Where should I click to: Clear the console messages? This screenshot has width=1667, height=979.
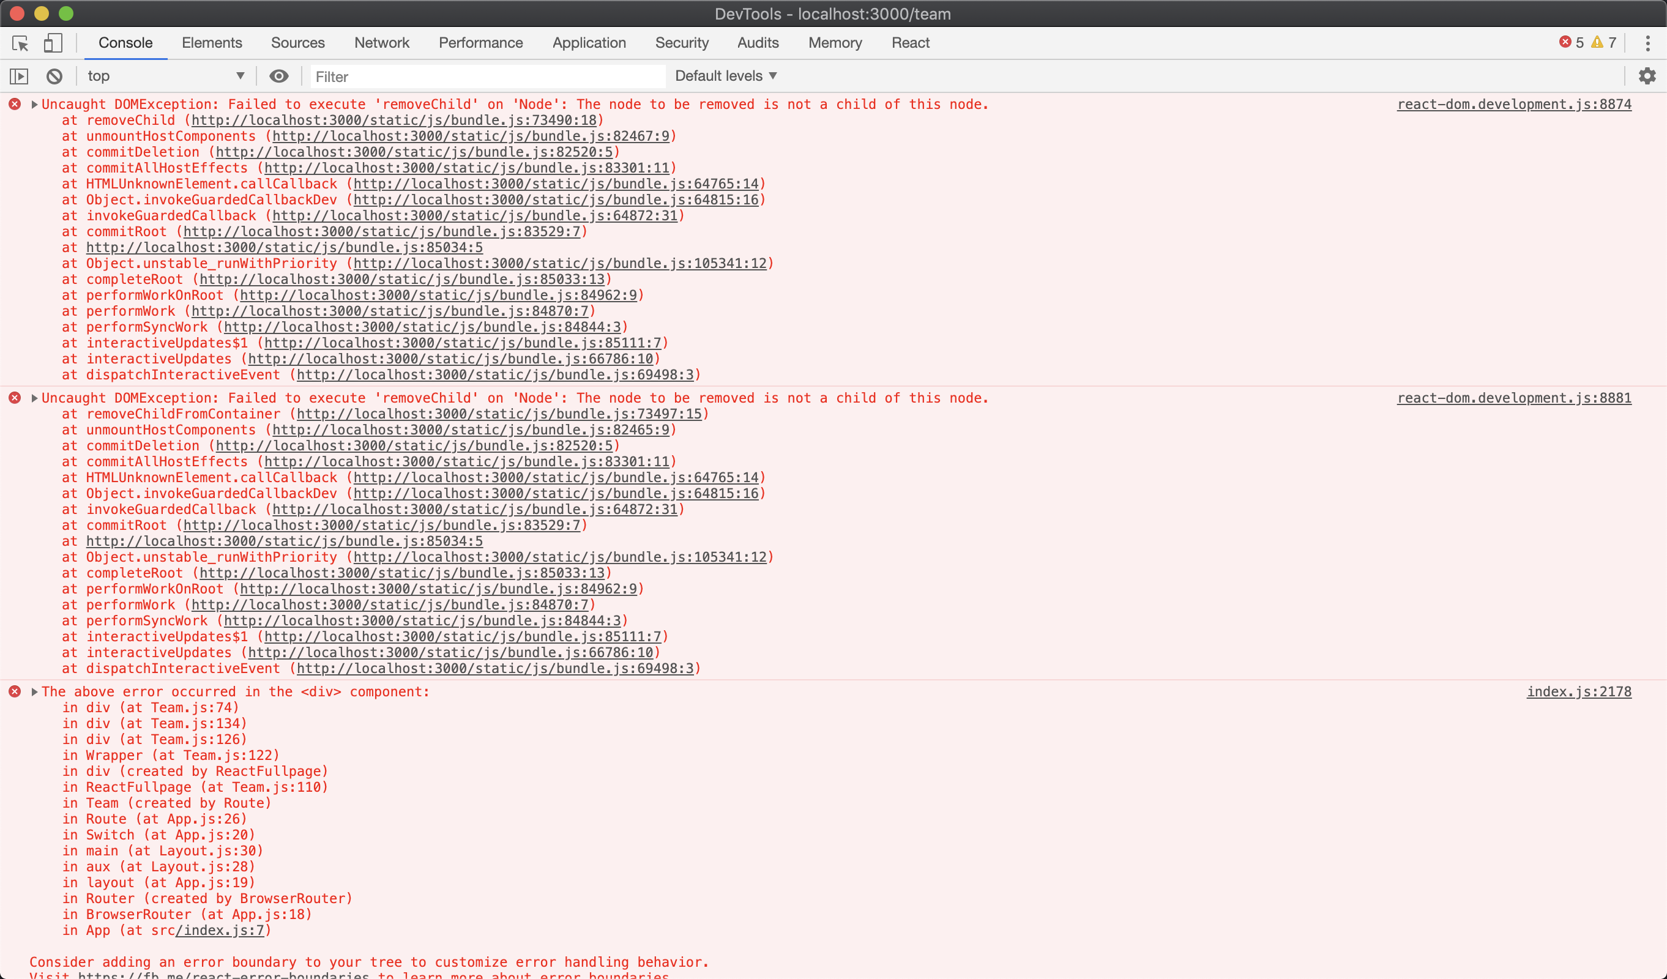(x=54, y=75)
